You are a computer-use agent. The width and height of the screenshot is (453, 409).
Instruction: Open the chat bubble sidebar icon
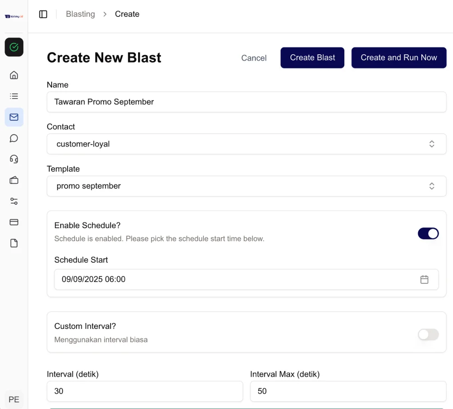pos(14,138)
